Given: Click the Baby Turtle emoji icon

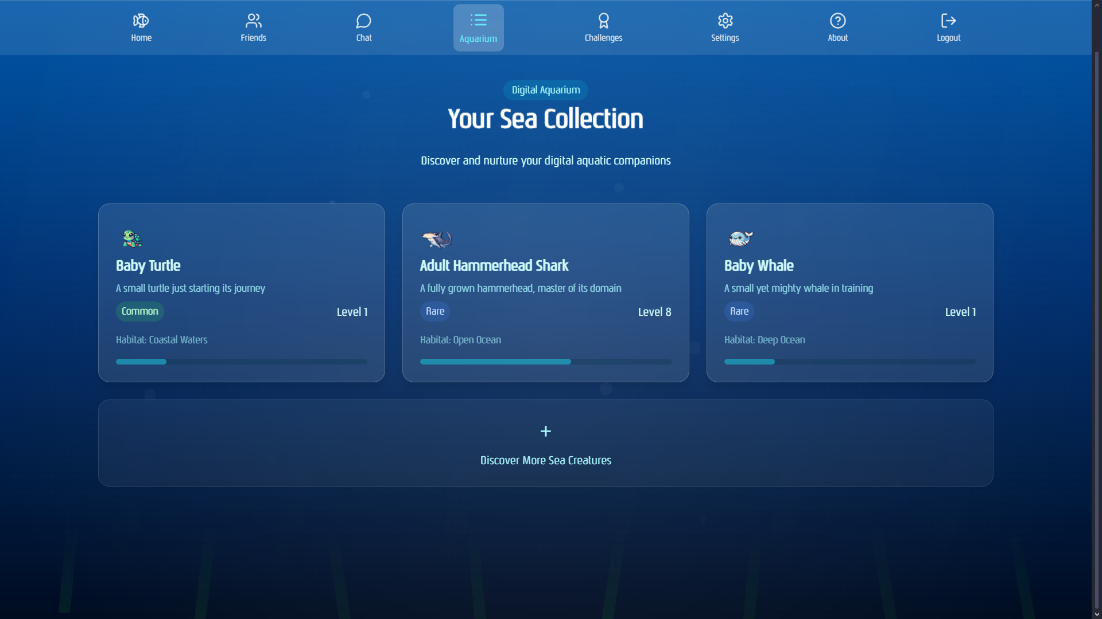Looking at the screenshot, I should 132,238.
